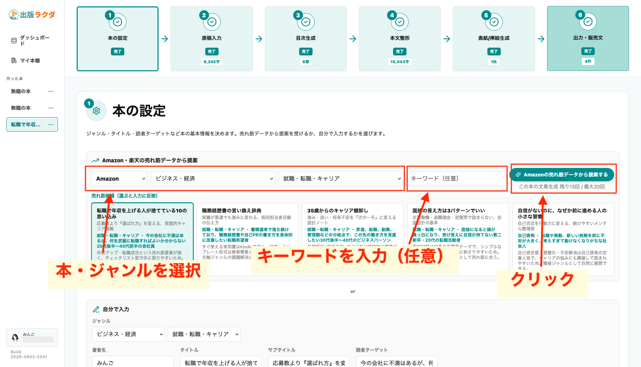Viewport: 641px width, 367px height.
Task: Click the pencil icon beside 自分で入力
Action: tap(96, 309)
